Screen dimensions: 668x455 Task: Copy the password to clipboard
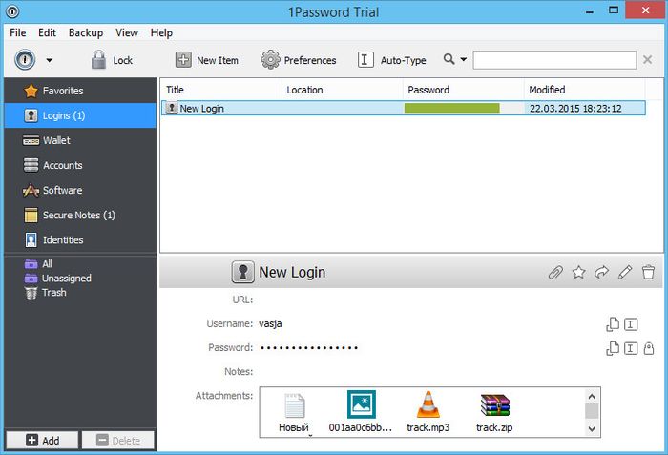click(613, 348)
